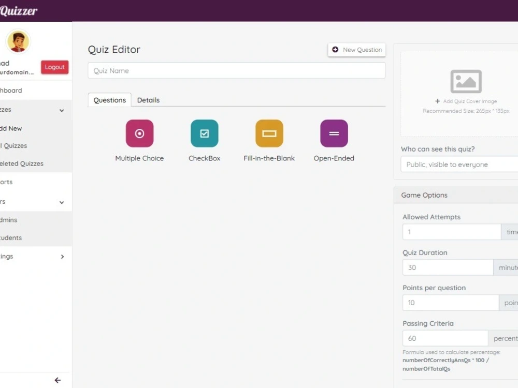
Task: Click the user avatar picture
Action: pos(18,41)
